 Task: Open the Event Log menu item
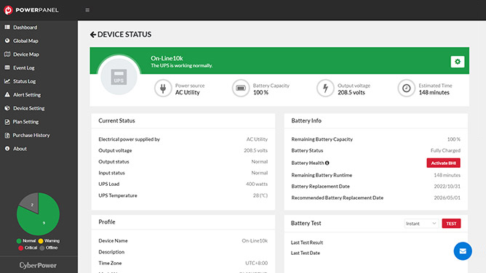click(x=24, y=68)
